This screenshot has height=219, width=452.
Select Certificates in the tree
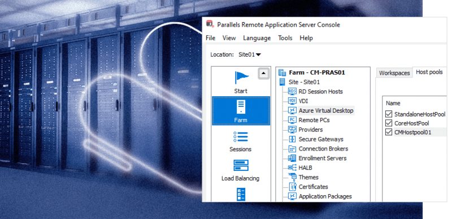pyautogui.click(x=314, y=187)
